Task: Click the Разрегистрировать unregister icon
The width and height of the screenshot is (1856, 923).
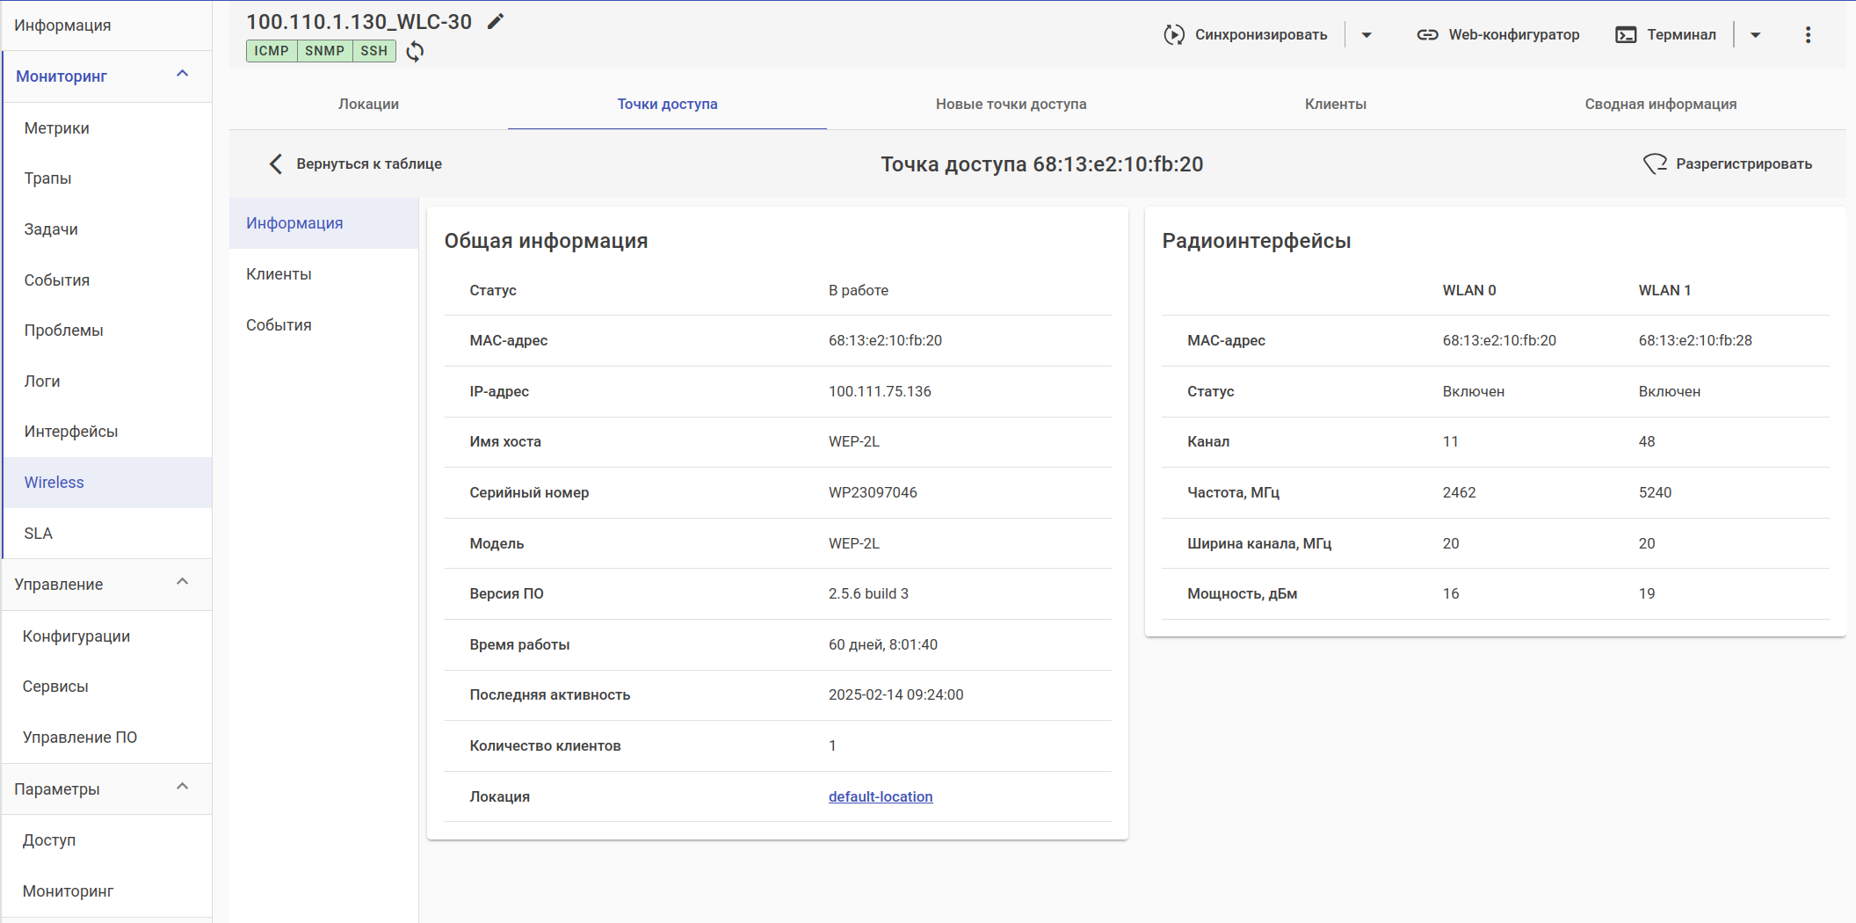Action: point(1655,164)
